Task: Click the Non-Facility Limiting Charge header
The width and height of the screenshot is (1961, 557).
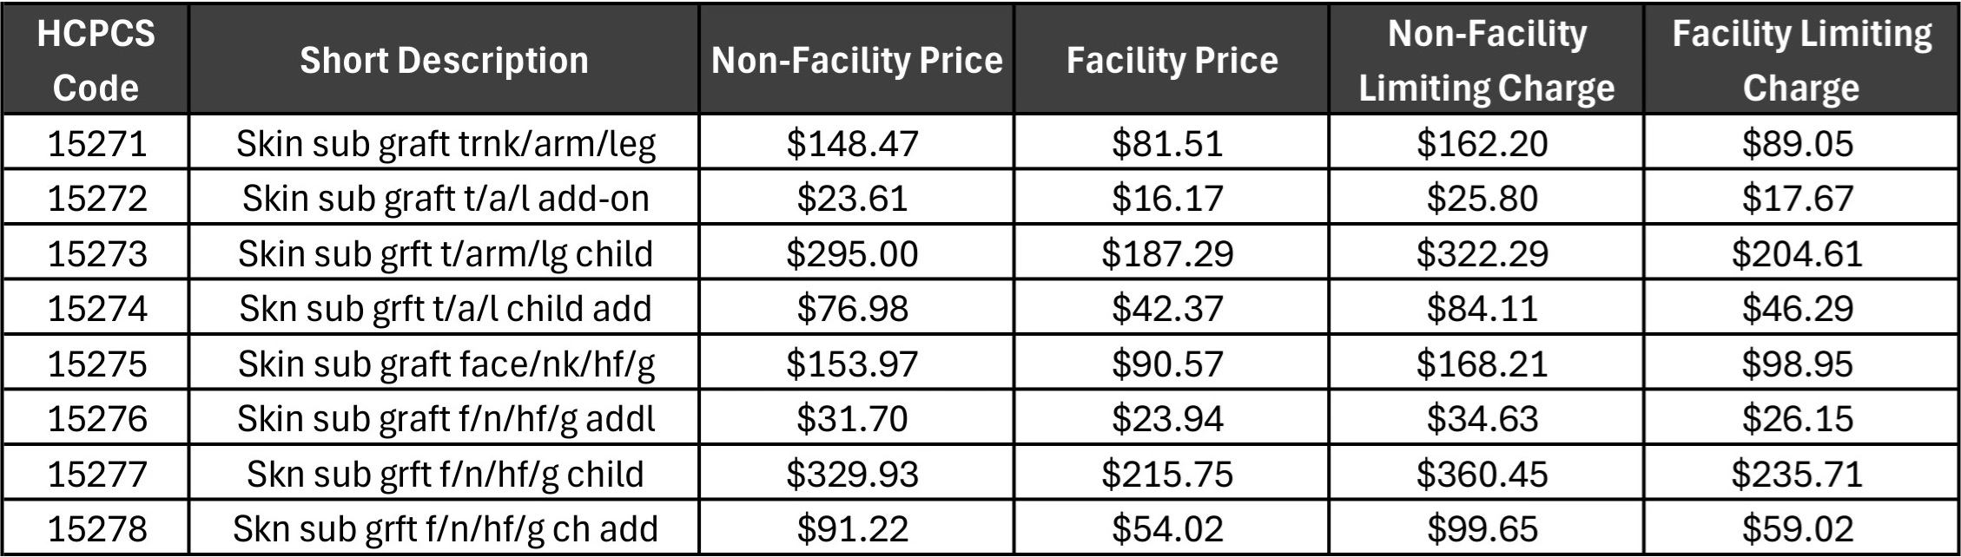Action: [1486, 60]
